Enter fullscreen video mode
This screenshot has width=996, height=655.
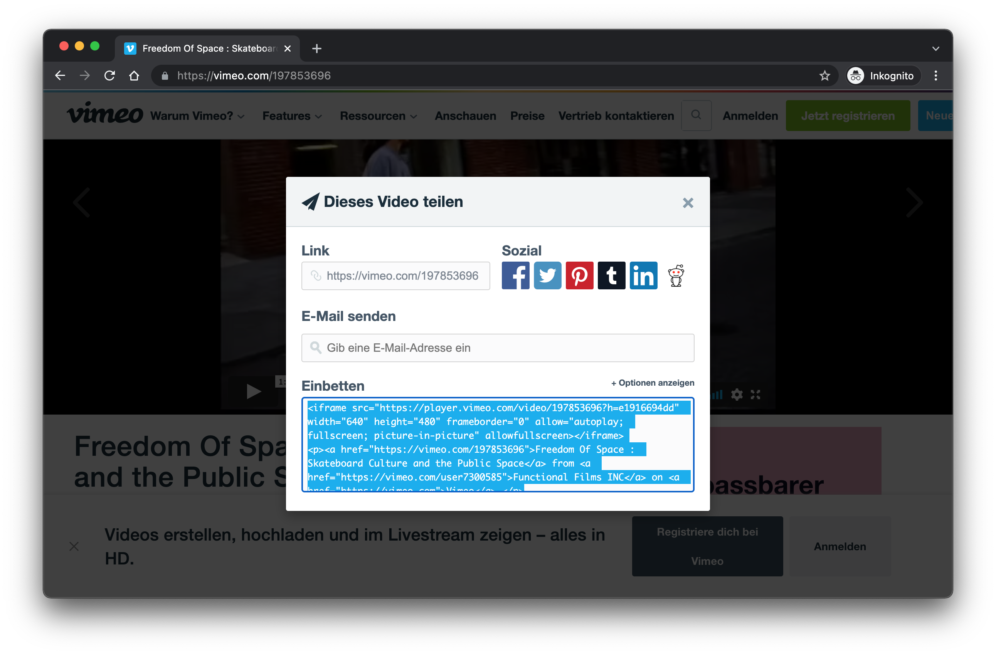point(755,394)
